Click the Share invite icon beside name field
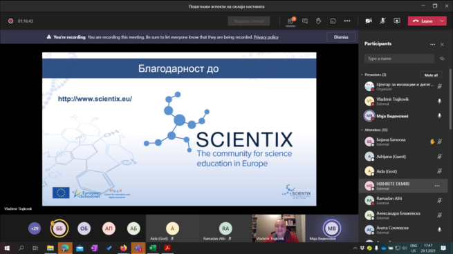The height and width of the screenshot is (254, 453). tap(442, 59)
